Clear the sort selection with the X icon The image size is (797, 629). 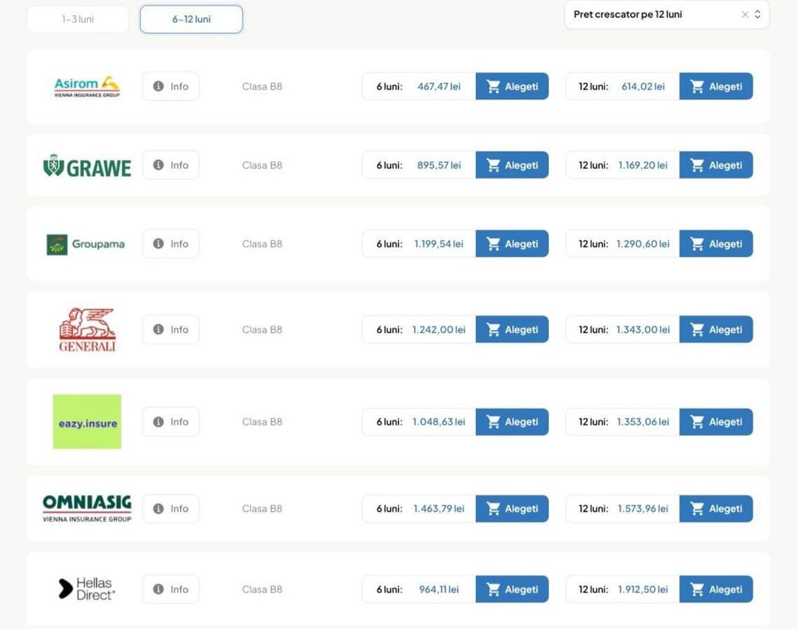[745, 15]
